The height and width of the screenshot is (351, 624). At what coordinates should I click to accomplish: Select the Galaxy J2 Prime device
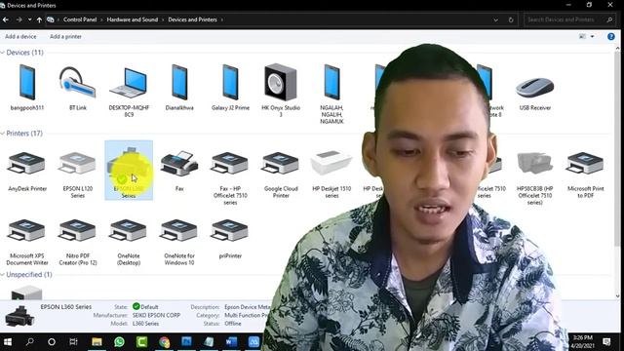point(230,88)
